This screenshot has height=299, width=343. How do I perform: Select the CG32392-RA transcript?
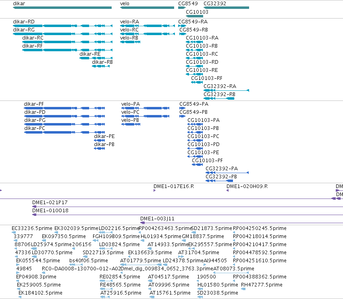coord(226,90)
